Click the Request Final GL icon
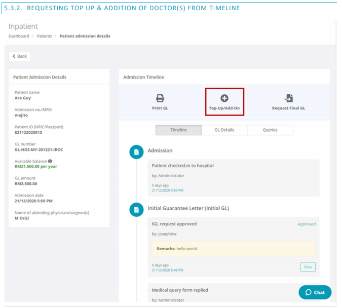This screenshot has height=308, width=342. [x=289, y=98]
